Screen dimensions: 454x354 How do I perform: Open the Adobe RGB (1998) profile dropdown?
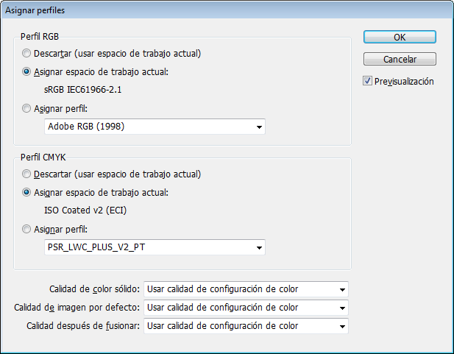(x=155, y=127)
